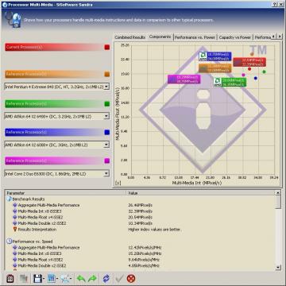Click the [y] axis toggle below chart
This screenshot has width=286, height=286.
point(118,183)
